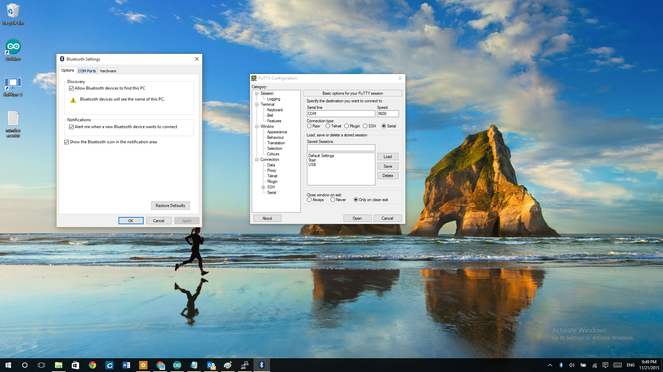The image size is (663, 372).
Task: Open Microsoft Word from the taskbar
Action: pyautogui.click(x=126, y=365)
